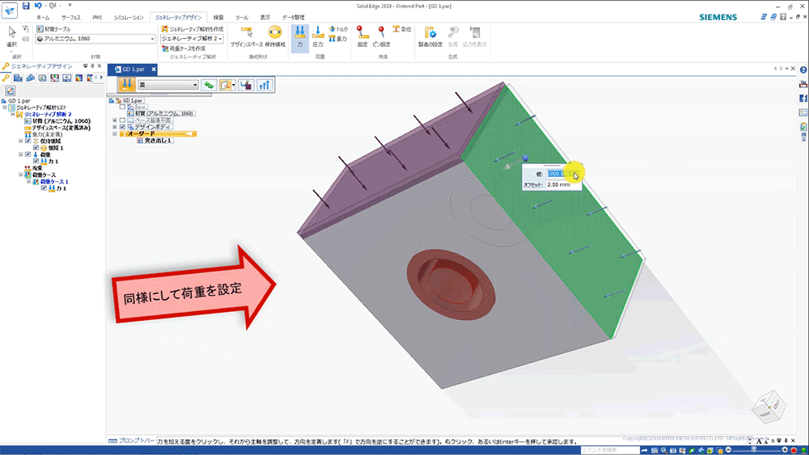809x455 pixels.
Task: Activate the 力 force load tool in the ribbon
Action: coord(300,37)
